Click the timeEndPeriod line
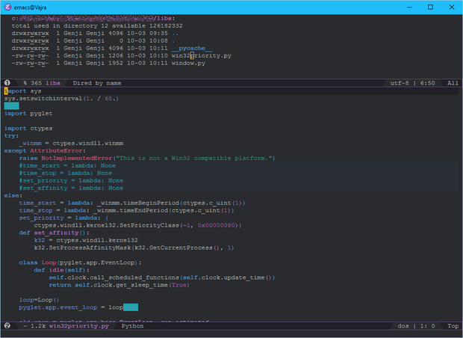Screen dimensions: 463x338 126,211
